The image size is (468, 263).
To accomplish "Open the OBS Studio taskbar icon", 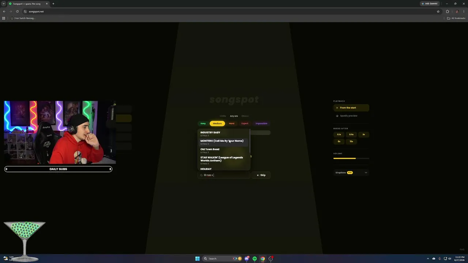I will pyautogui.click(x=271, y=259).
